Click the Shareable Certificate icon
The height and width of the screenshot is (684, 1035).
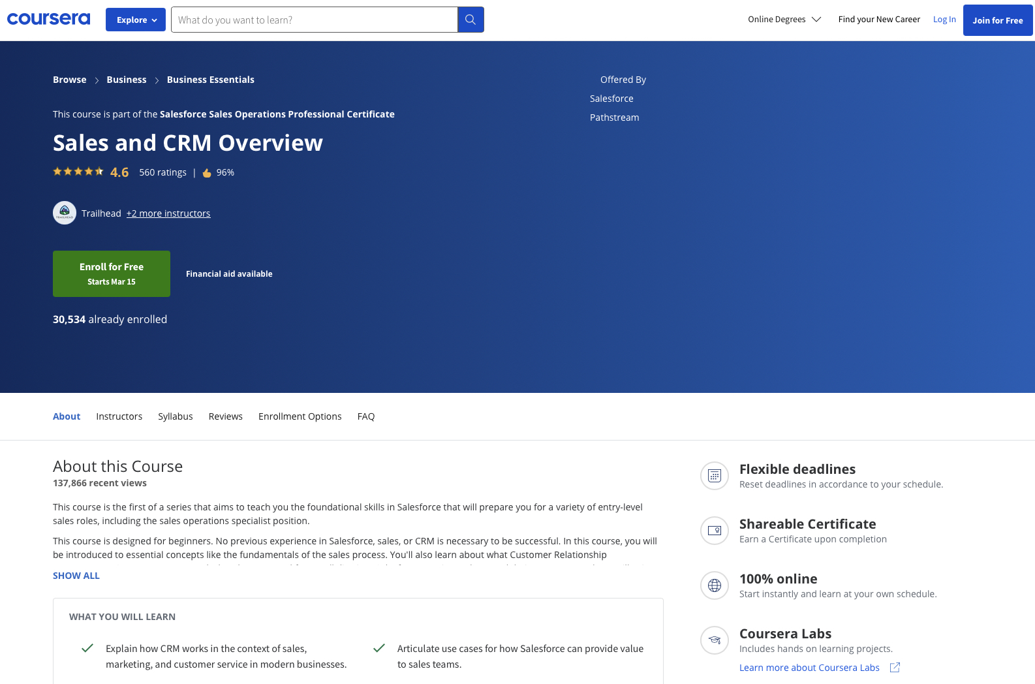[715, 531]
